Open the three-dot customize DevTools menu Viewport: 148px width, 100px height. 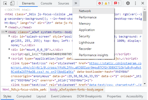click(x=135, y=3)
